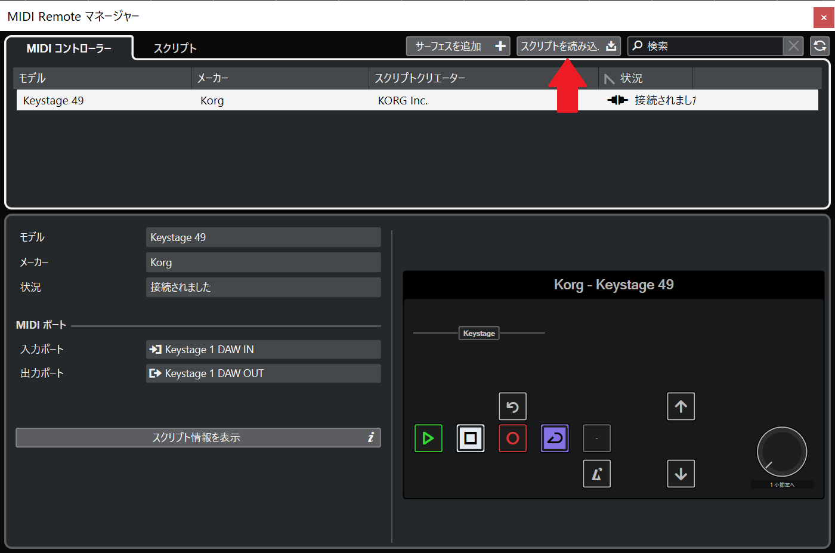Switch to the MIDI コントローラー tab
The image size is (835, 553).
pyautogui.click(x=69, y=48)
